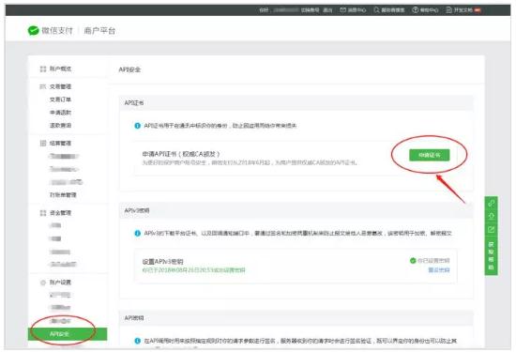Click the 重设密钥 blue link
The height and width of the screenshot is (352, 516).
(x=439, y=270)
